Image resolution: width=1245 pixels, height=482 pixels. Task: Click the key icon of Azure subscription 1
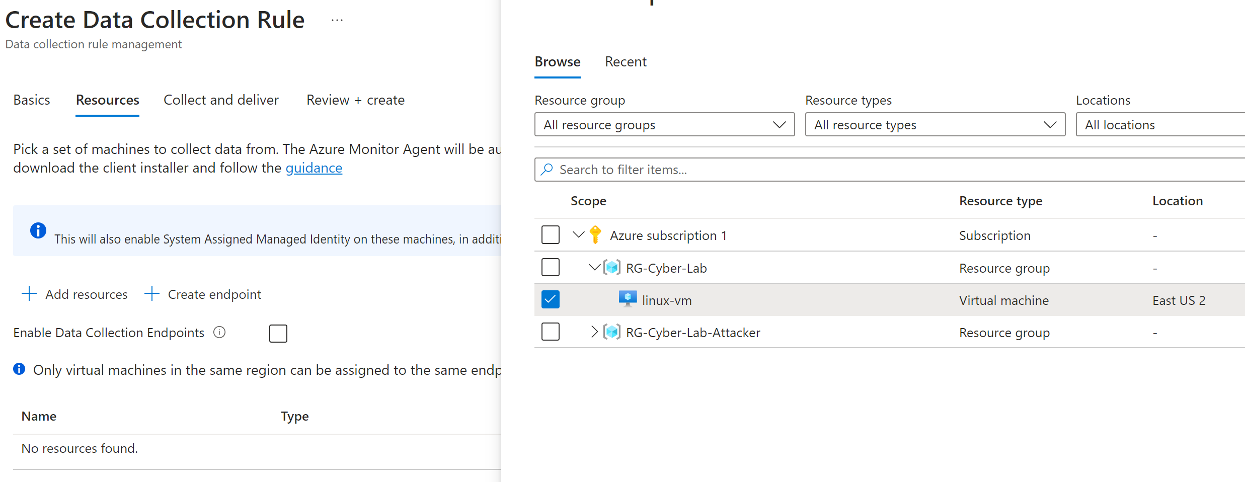coord(595,235)
